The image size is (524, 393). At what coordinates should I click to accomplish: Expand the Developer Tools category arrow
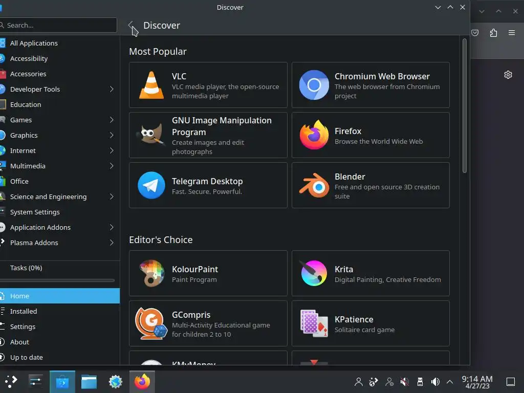(x=112, y=89)
